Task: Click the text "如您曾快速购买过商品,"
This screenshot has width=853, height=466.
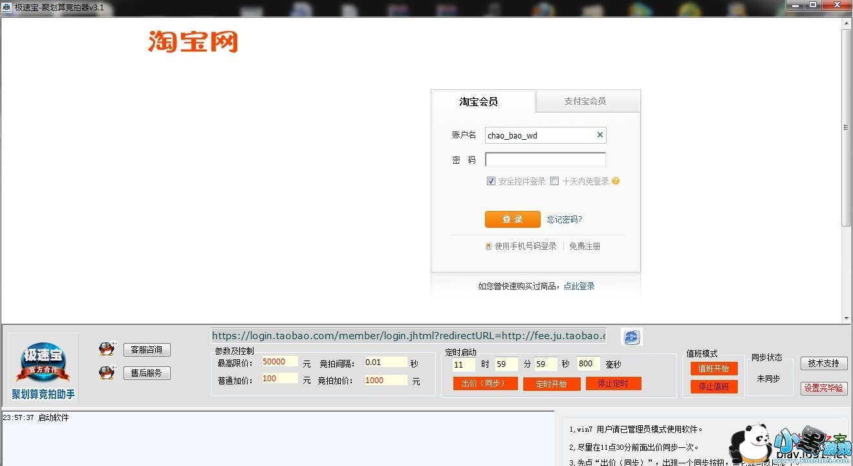Action: coord(521,286)
